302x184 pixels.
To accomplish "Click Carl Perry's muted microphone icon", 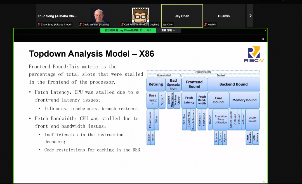I will pos(122,25).
